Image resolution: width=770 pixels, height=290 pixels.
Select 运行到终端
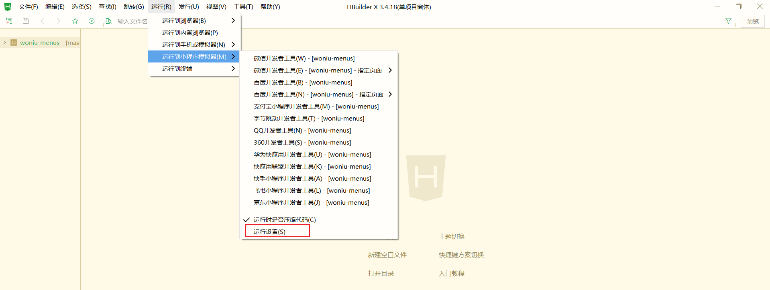pos(194,68)
